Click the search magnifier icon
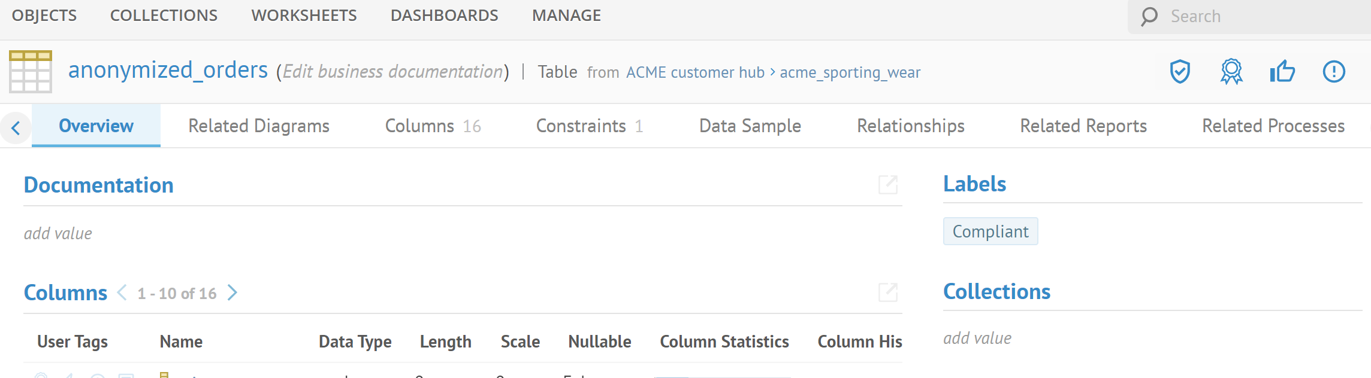1371x378 pixels. 1149,16
